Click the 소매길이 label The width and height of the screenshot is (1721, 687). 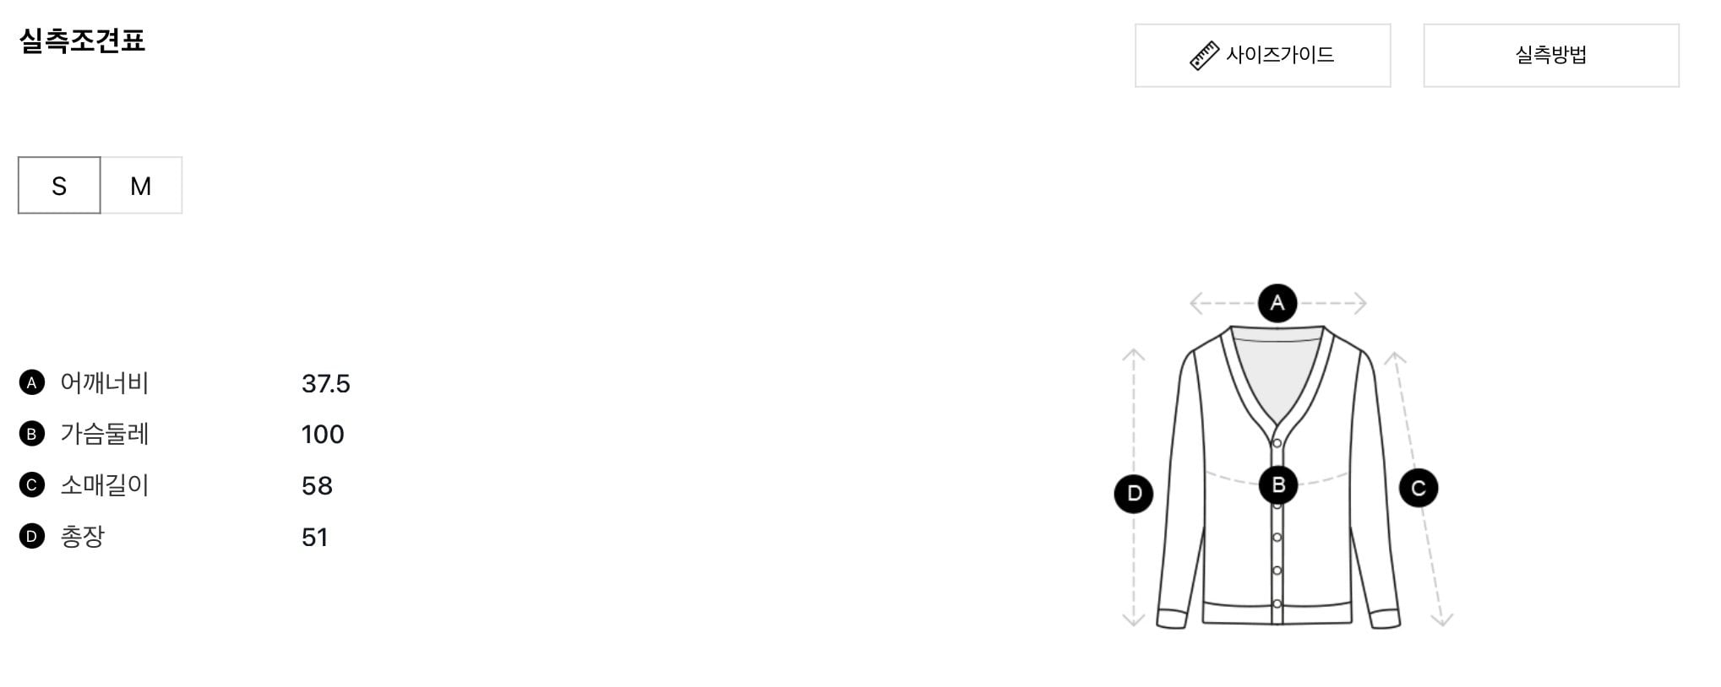105,485
